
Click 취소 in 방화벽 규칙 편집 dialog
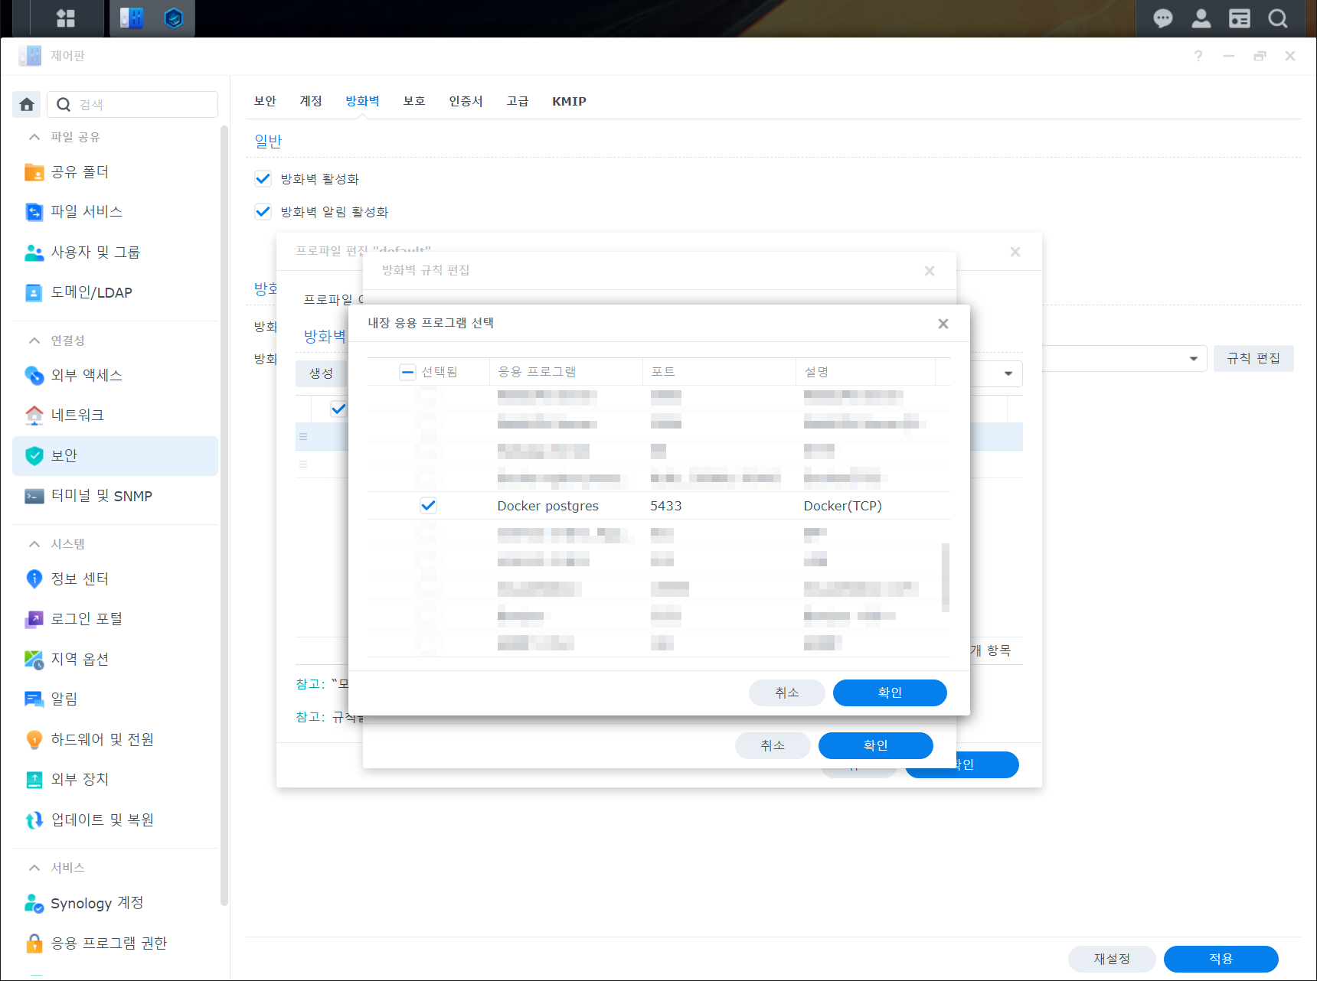773,745
